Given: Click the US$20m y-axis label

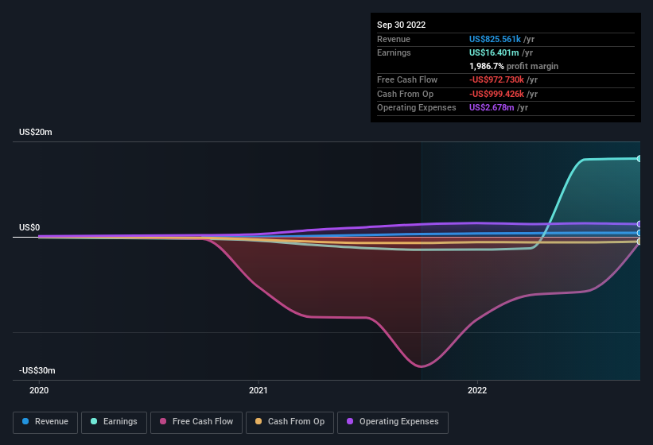Looking at the screenshot, I should 36,132.
